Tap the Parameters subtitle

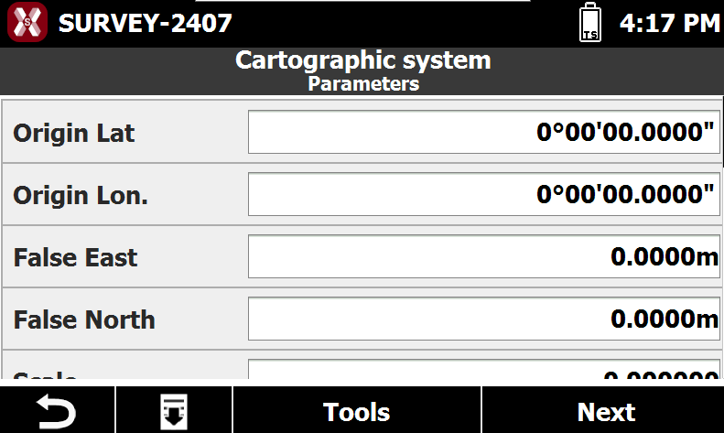pyautogui.click(x=363, y=84)
